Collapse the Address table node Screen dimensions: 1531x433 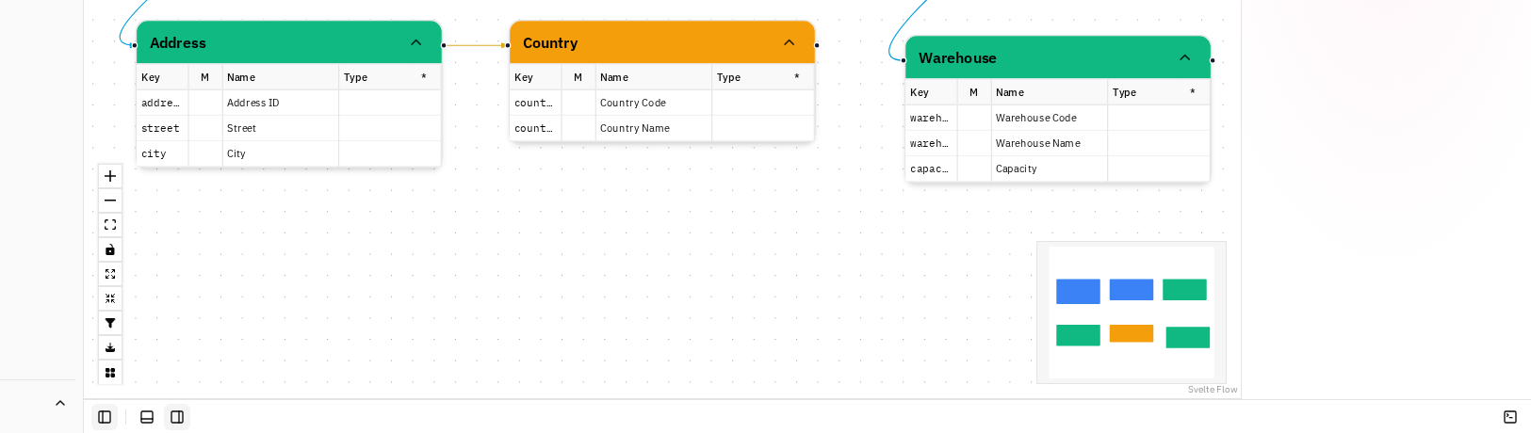415,42
